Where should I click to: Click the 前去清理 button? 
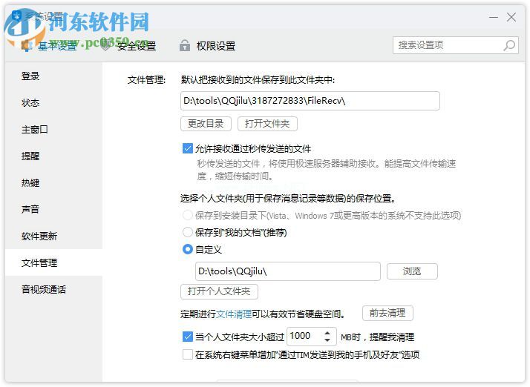(387, 313)
